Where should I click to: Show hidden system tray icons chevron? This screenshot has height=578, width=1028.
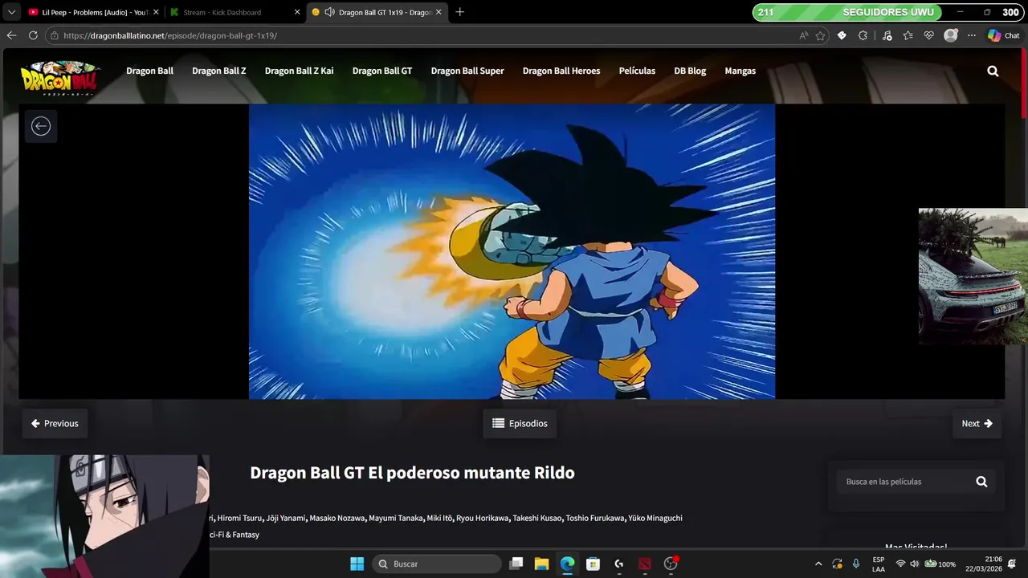tap(818, 564)
